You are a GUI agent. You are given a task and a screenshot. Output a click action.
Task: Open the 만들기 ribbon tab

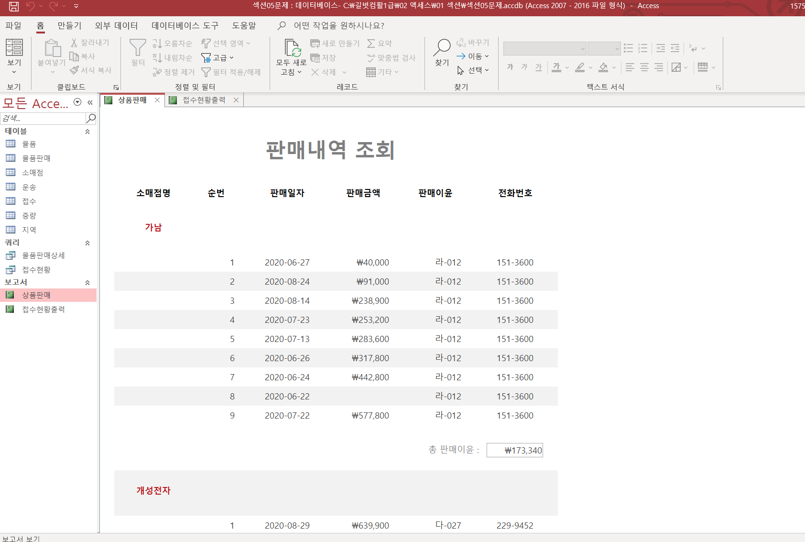[69, 25]
